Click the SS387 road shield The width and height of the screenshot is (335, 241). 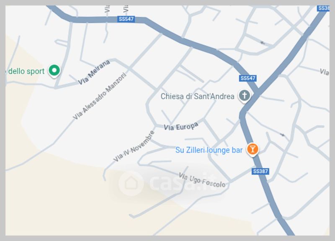[260, 171]
